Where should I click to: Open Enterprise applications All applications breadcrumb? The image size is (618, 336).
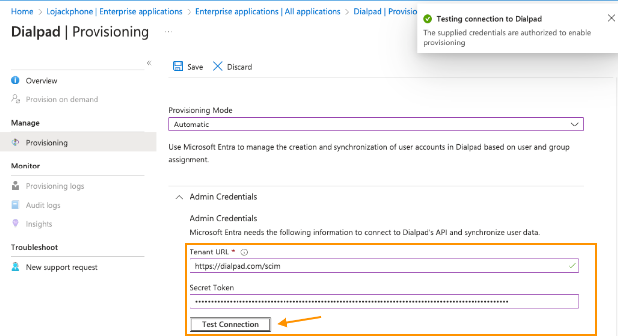[268, 11]
